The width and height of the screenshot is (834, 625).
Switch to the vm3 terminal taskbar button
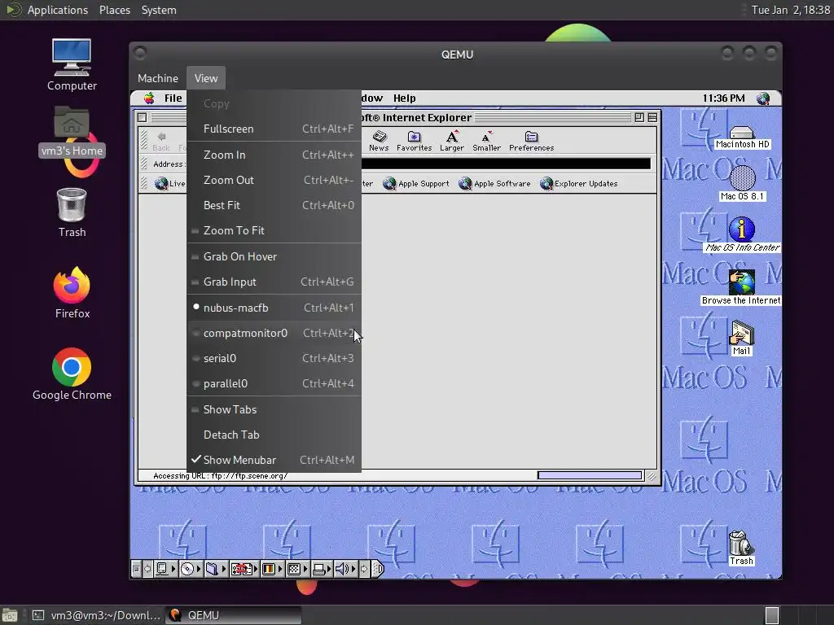pyautogui.click(x=96, y=615)
